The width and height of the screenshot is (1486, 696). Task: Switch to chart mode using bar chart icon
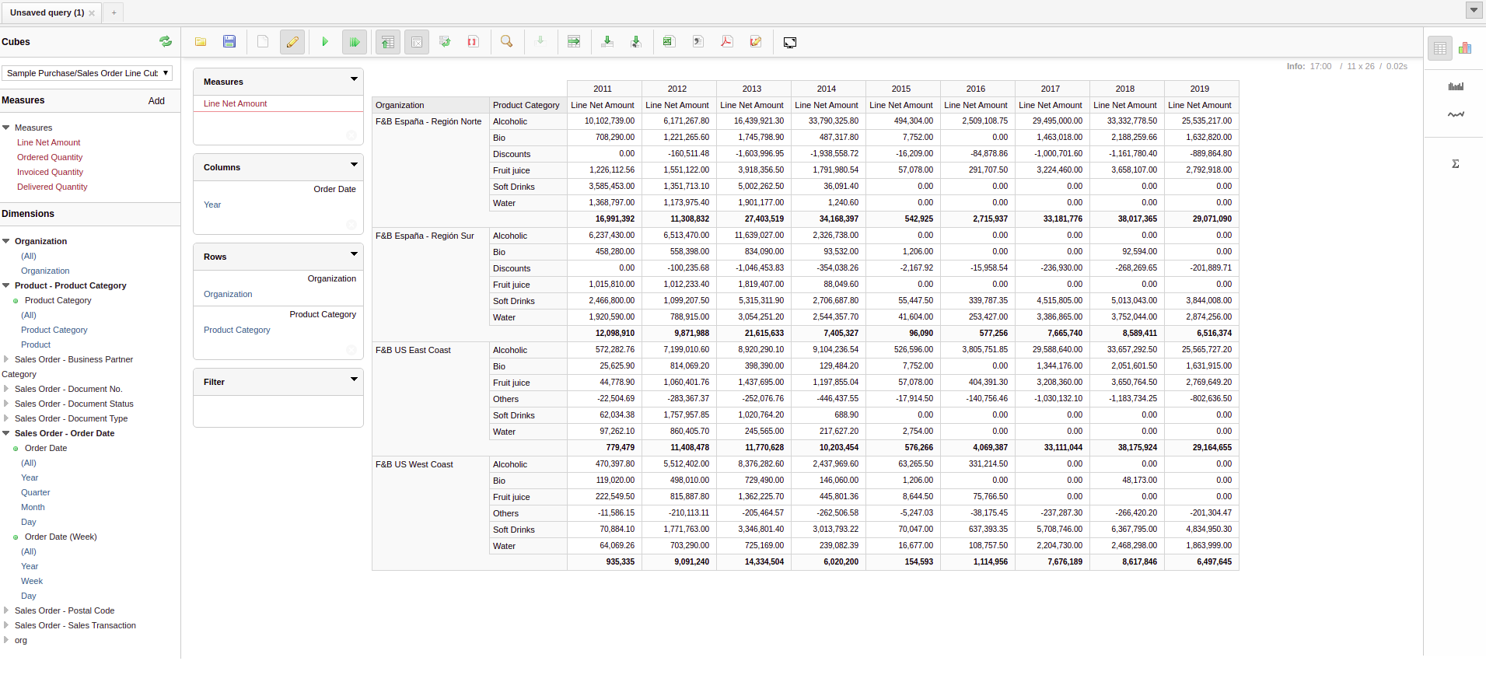1465,48
